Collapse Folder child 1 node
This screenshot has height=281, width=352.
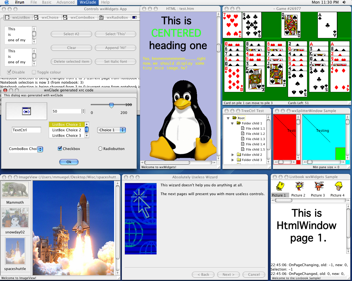232,123
